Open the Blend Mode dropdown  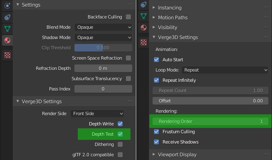[x=103, y=27]
